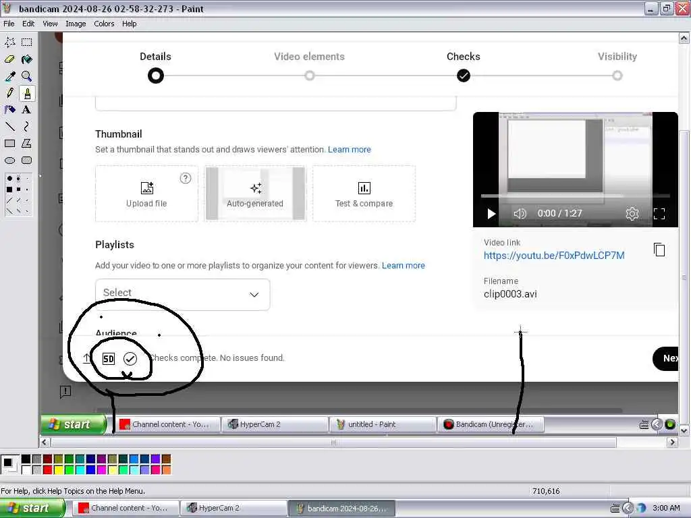
Task: Choose the Eraser tool
Action: pos(9,59)
